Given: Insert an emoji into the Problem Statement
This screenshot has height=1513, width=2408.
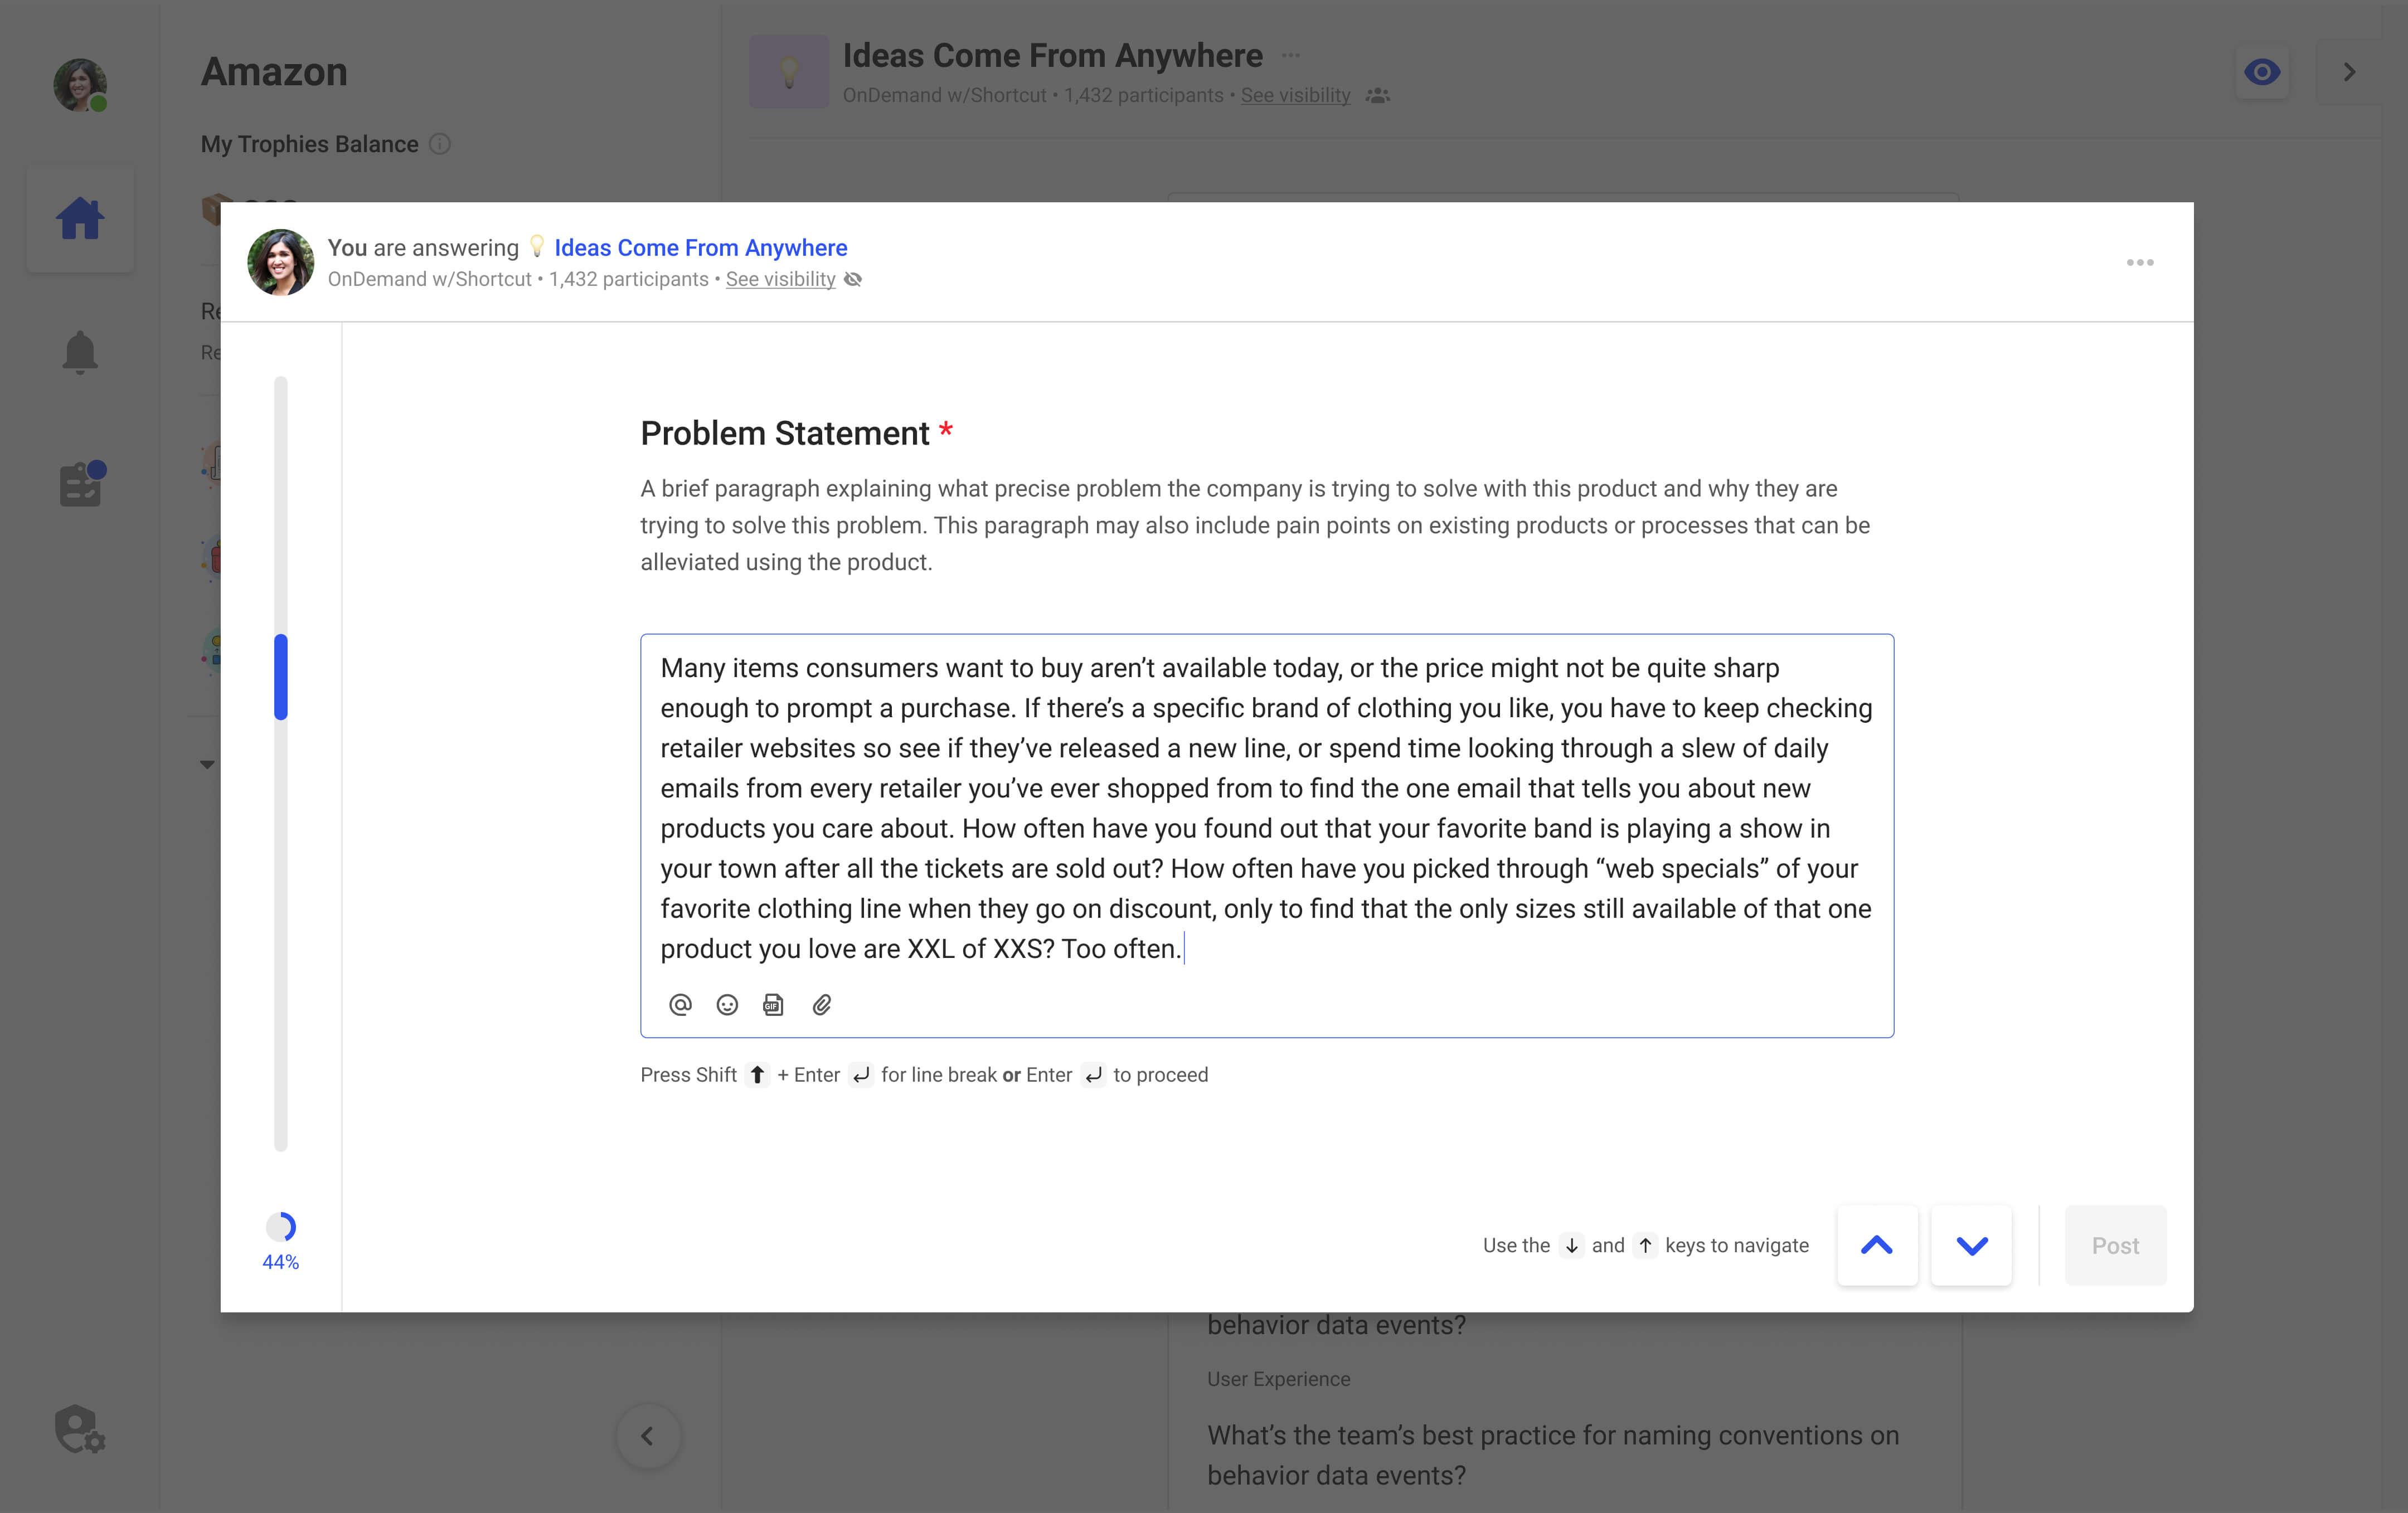Looking at the screenshot, I should click(x=727, y=1005).
